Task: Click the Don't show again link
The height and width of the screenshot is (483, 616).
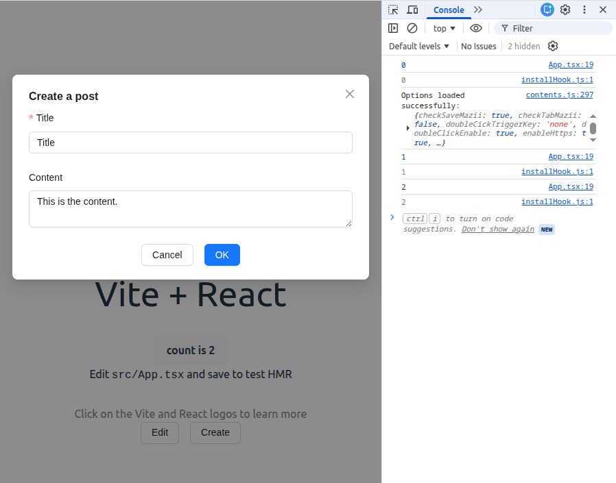Action: pyautogui.click(x=497, y=229)
